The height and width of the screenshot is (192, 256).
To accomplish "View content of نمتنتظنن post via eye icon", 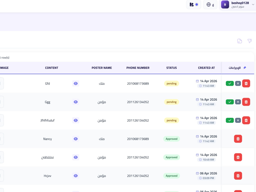I will (x=76, y=157).
